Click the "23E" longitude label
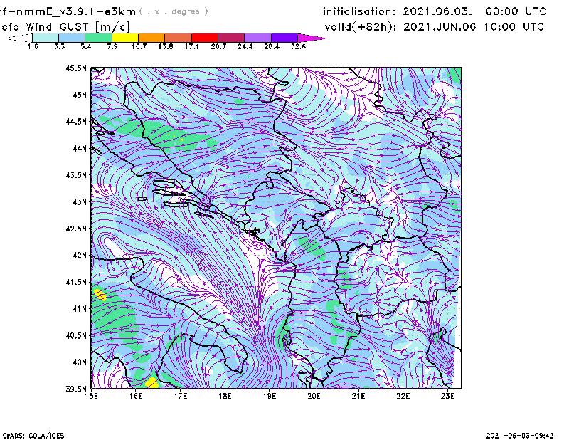The image size is (569, 440). coord(447,396)
